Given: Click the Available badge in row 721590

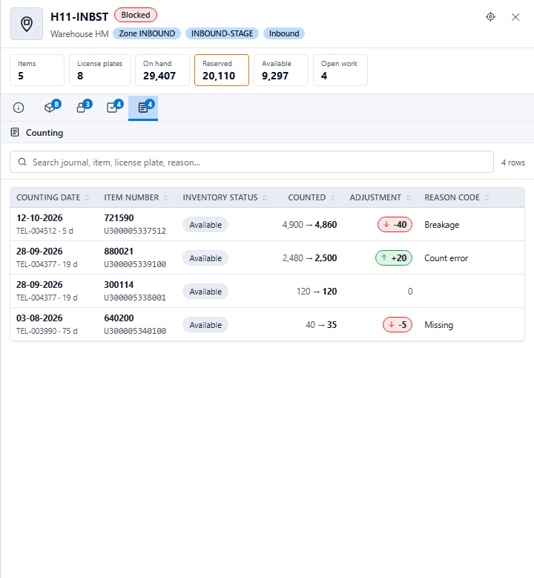Looking at the screenshot, I should pos(205,225).
